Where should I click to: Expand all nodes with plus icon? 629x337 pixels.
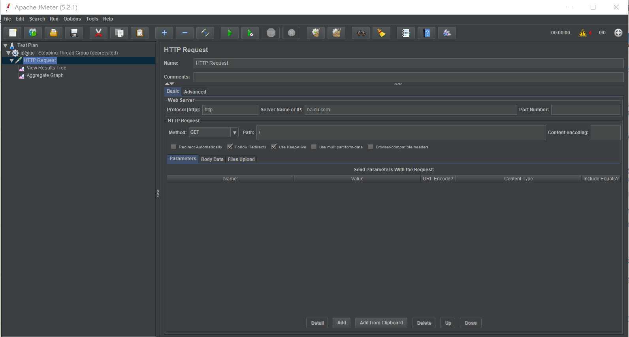[x=164, y=33]
